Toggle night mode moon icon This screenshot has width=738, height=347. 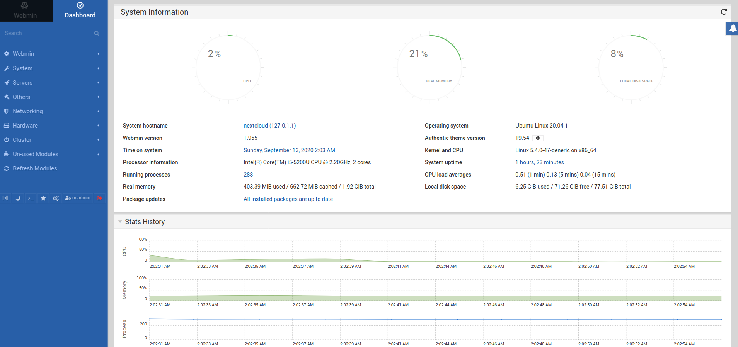pos(18,198)
